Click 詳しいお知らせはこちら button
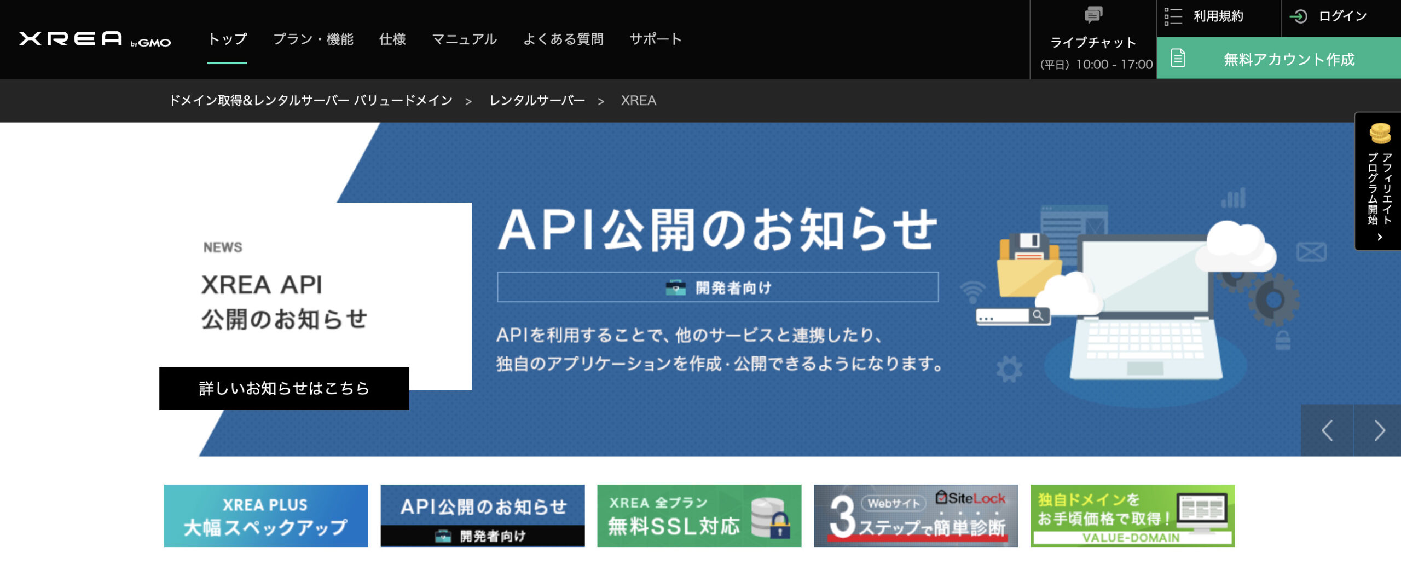Viewport: 1401px width, 570px height. tap(284, 388)
